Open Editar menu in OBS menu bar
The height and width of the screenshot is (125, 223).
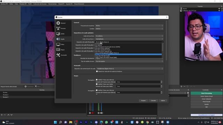[11, 4]
